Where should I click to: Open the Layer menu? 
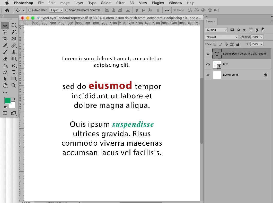[79, 3]
